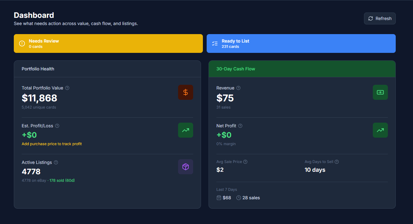Screen dimensions: 413x224
Task: Open the Avg Sale Price help tooltip
Action: [x=245, y=162]
